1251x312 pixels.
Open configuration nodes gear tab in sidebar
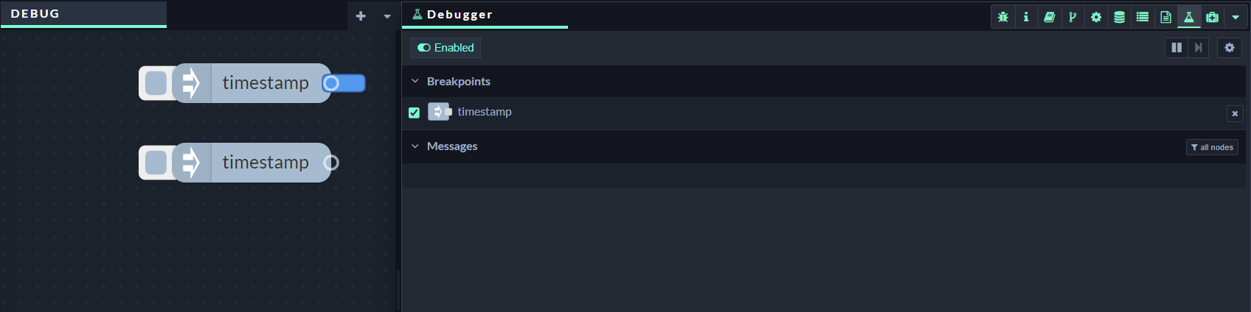(x=1096, y=17)
